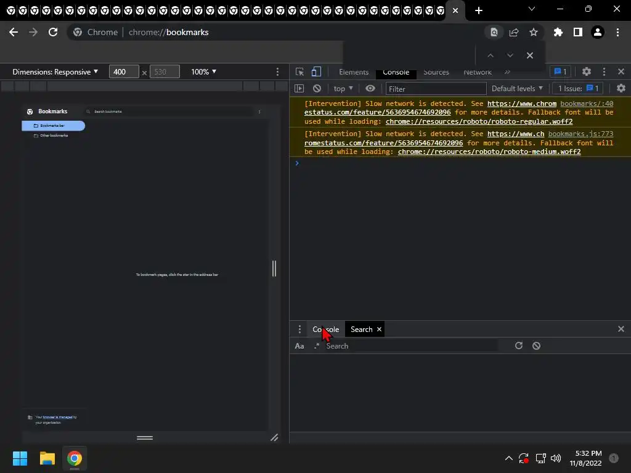Toggle regular expression search option
The height and width of the screenshot is (473, 631).
pos(317,346)
